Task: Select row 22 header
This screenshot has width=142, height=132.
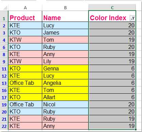Action: (x=4, y=126)
